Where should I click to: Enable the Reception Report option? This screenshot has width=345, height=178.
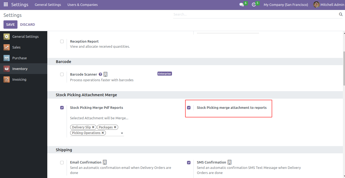click(x=62, y=41)
